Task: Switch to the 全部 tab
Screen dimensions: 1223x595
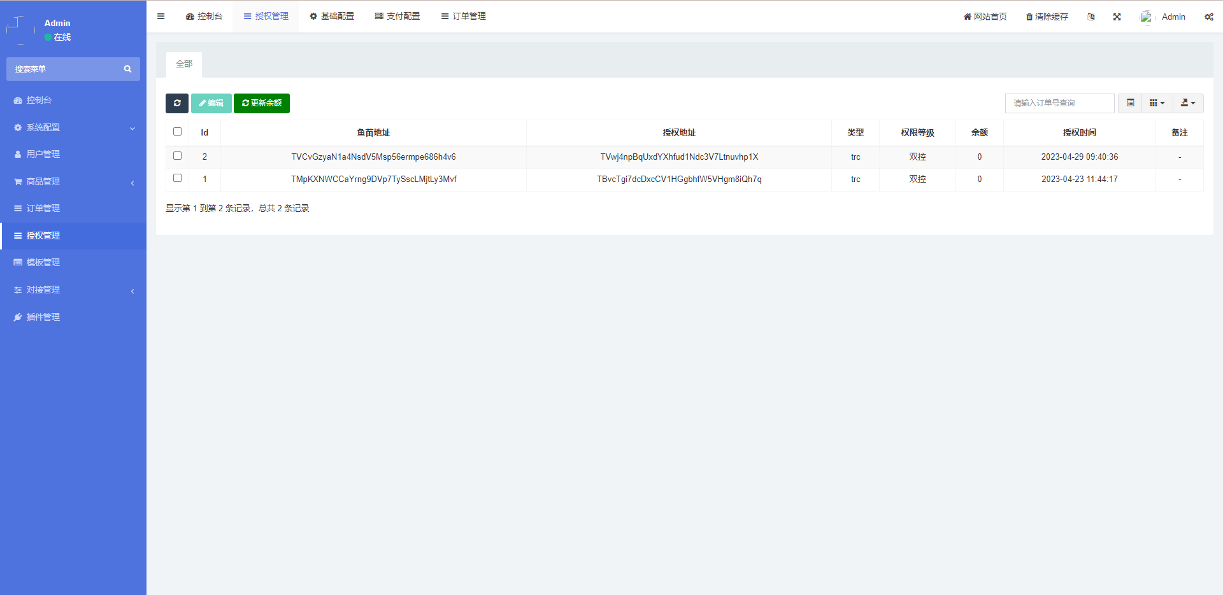Action: coord(183,64)
